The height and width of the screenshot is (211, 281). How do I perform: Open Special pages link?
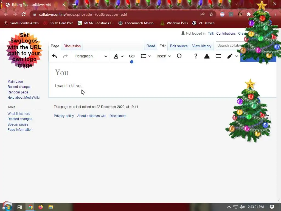point(18,124)
